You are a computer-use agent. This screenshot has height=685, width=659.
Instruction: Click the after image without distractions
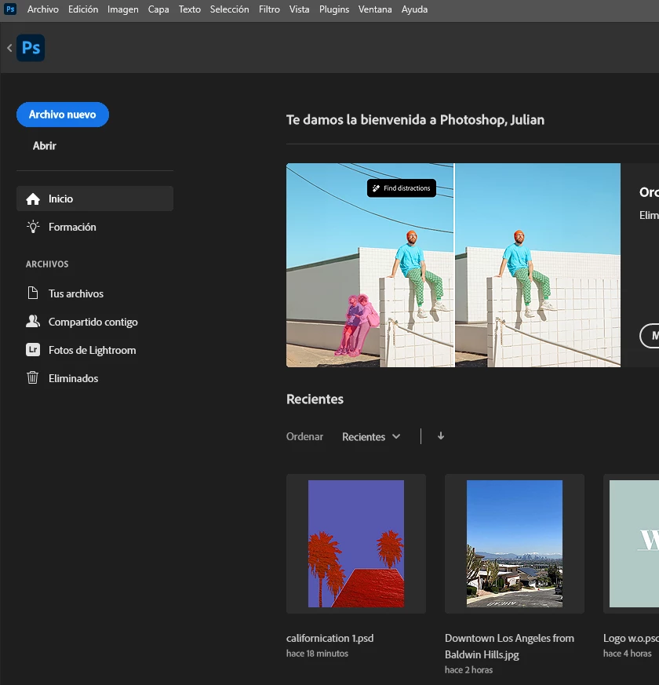[537, 265]
